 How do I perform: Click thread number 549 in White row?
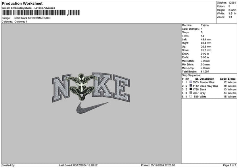click(196, 97)
